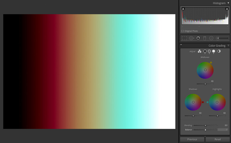231x143 pixels.
Task: Switch Adjust to Shadows-only view
Action: coord(205,51)
